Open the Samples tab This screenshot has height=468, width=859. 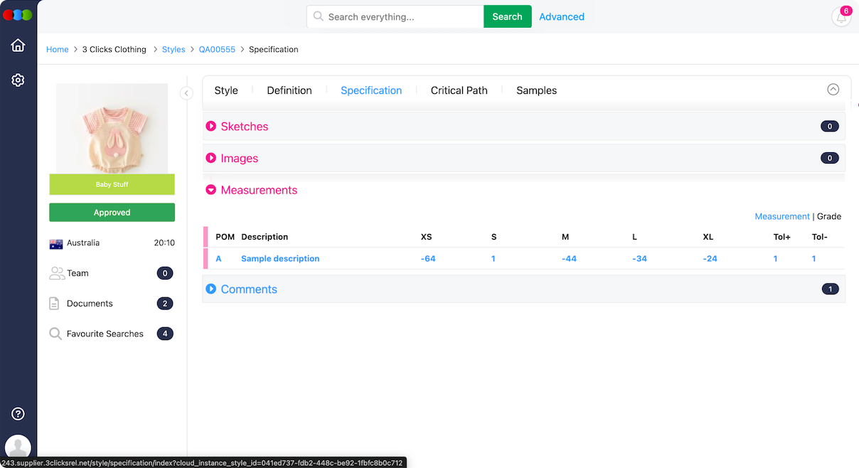tap(536, 90)
